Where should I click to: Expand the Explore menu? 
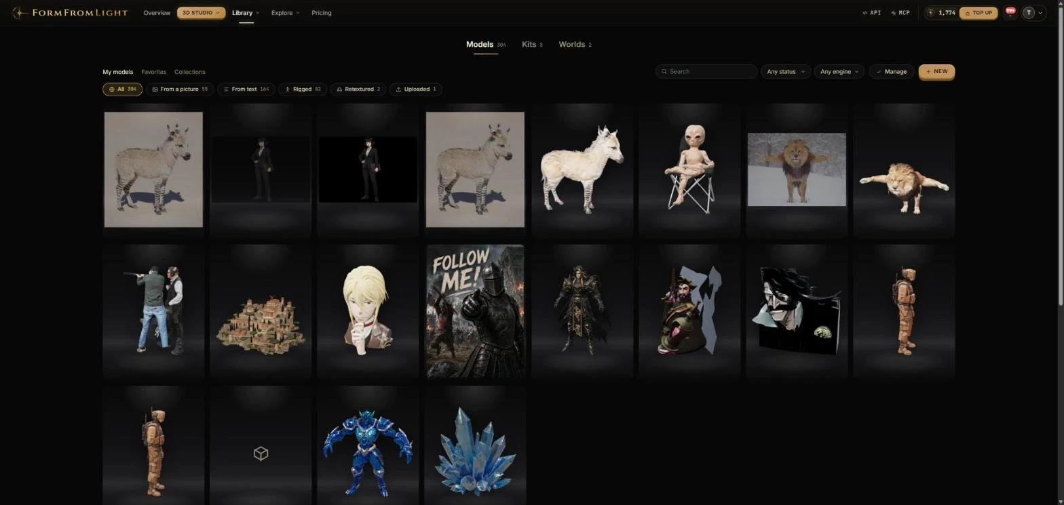tap(285, 13)
